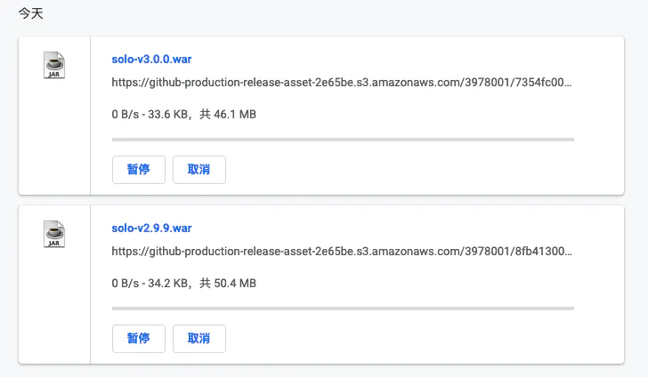Click the source URL under solo-v3.0.0.war
648x377 pixels.
pos(341,83)
